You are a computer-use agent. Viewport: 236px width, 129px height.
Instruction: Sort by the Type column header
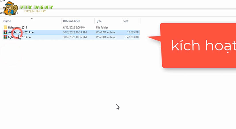coord(99,21)
